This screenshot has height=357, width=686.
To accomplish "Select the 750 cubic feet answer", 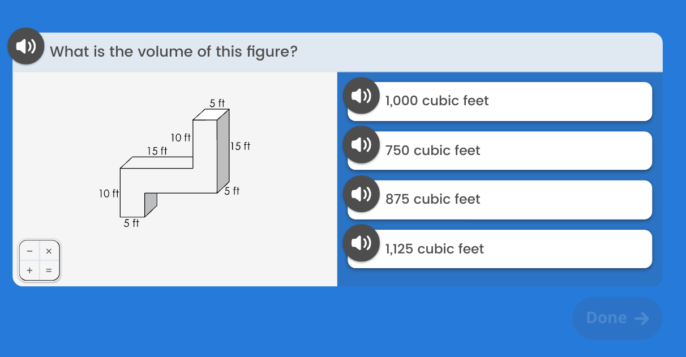I will coord(500,150).
